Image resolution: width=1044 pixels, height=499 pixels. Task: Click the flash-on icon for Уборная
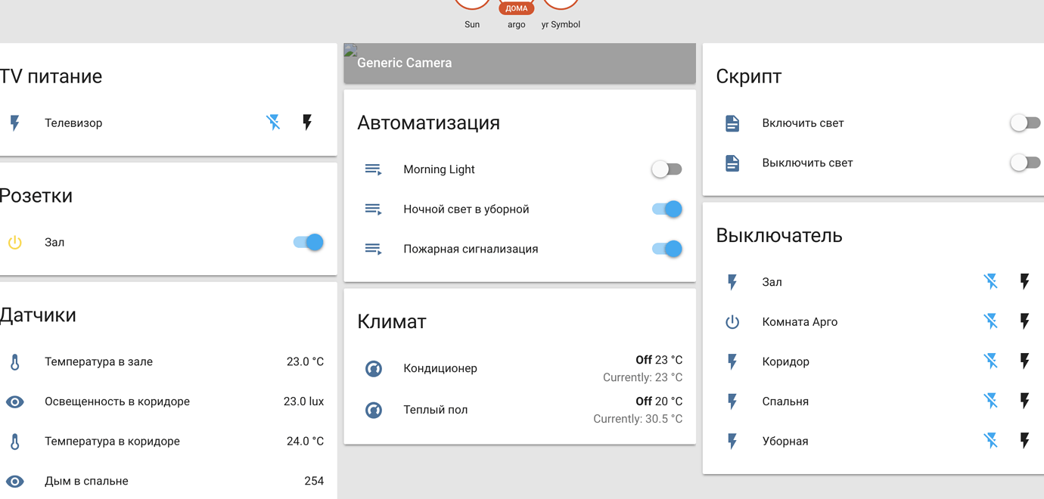coord(1024,441)
